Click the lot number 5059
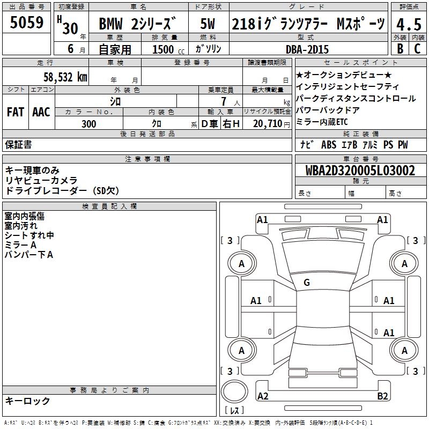 coord(27,23)
